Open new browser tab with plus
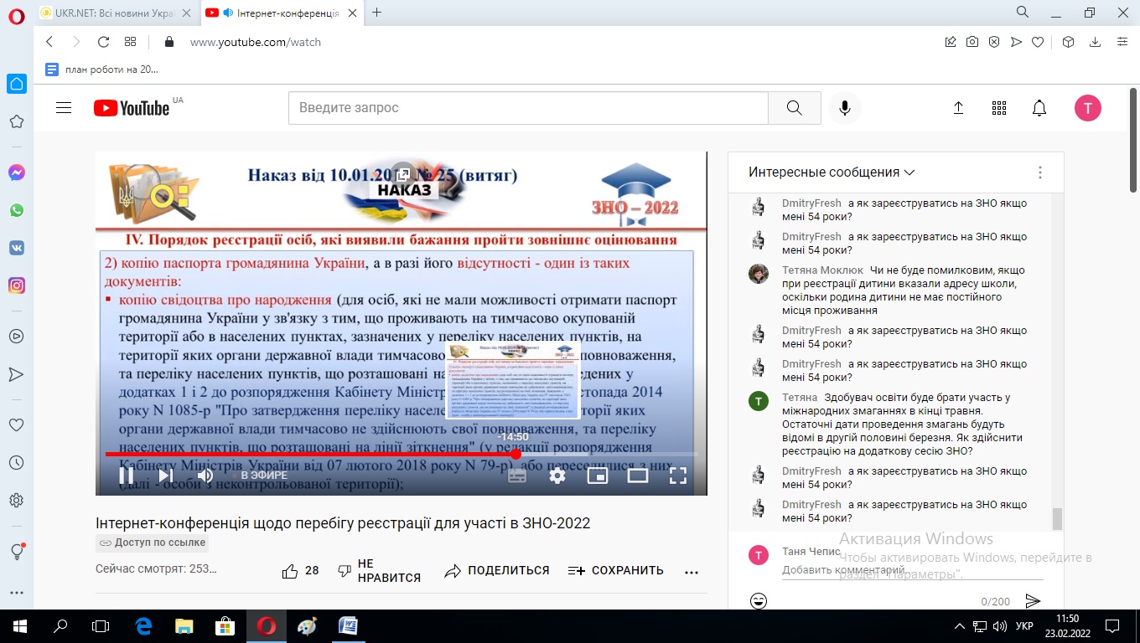The height and width of the screenshot is (643, 1140). point(376,13)
